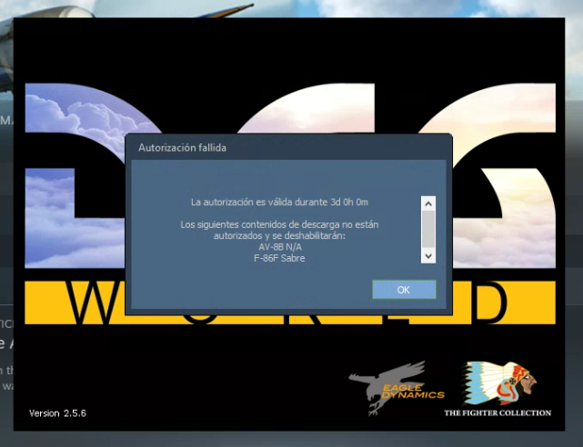583x447 pixels.
Task: Click the scrollbar thumb in the dialog
Action: point(428,230)
